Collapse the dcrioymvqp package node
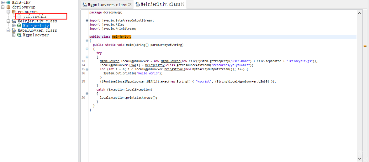Viewport: 369px width, 162px height. tap(3, 7)
